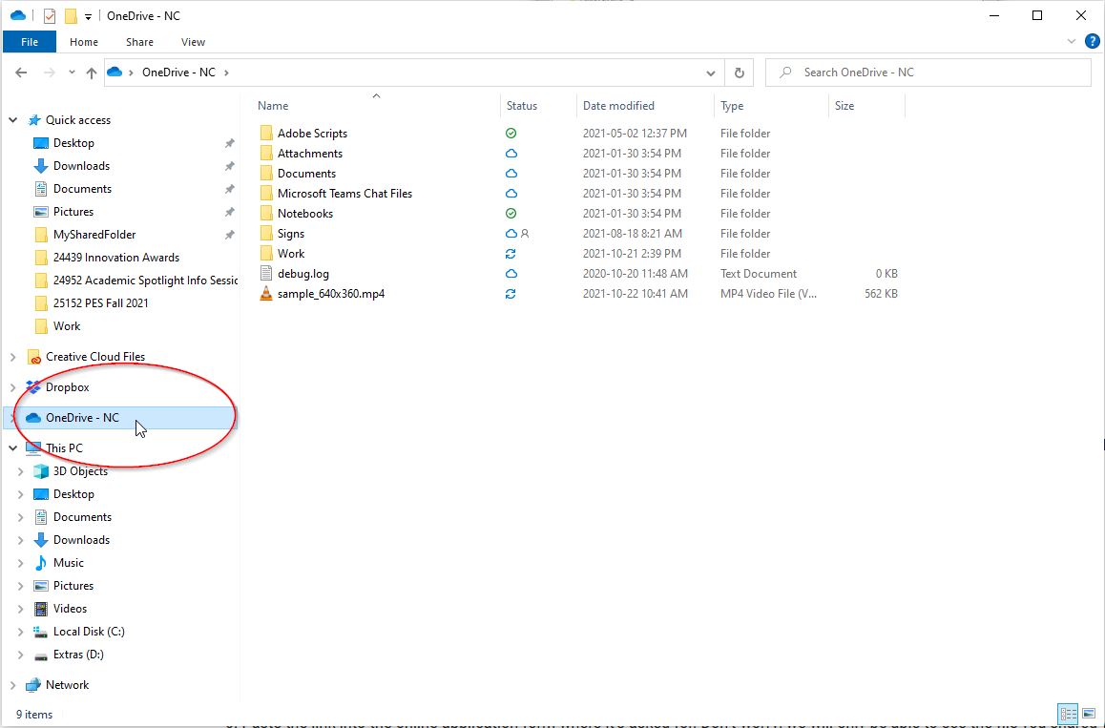Sort files by the Type column header
The image size is (1105, 728).
(x=732, y=106)
